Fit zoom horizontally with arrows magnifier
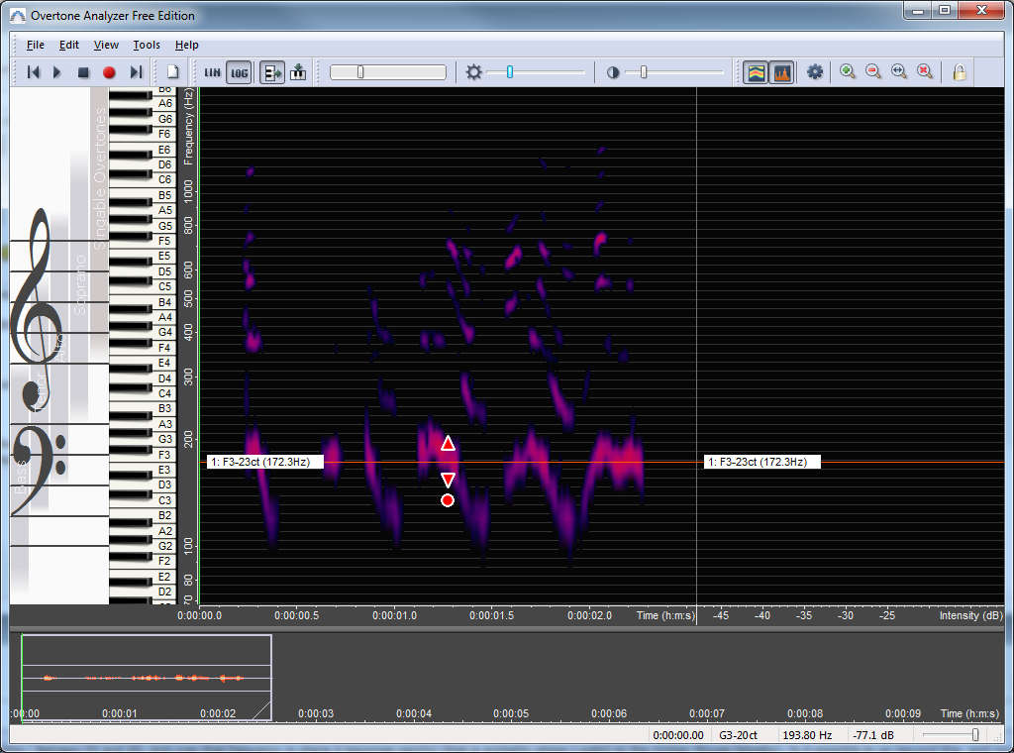The image size is (1014, 753). pyautogui.click(x=899, y=71)
